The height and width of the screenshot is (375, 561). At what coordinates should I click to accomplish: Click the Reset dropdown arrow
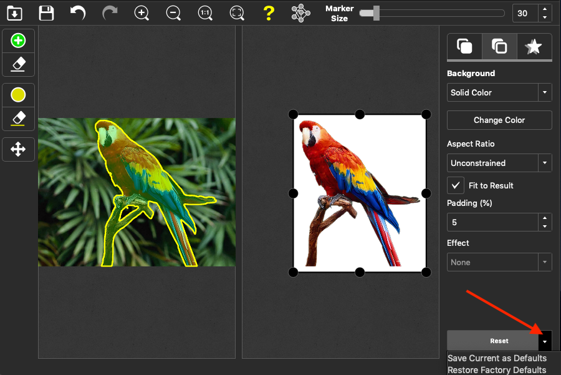[x=545, y=341]
